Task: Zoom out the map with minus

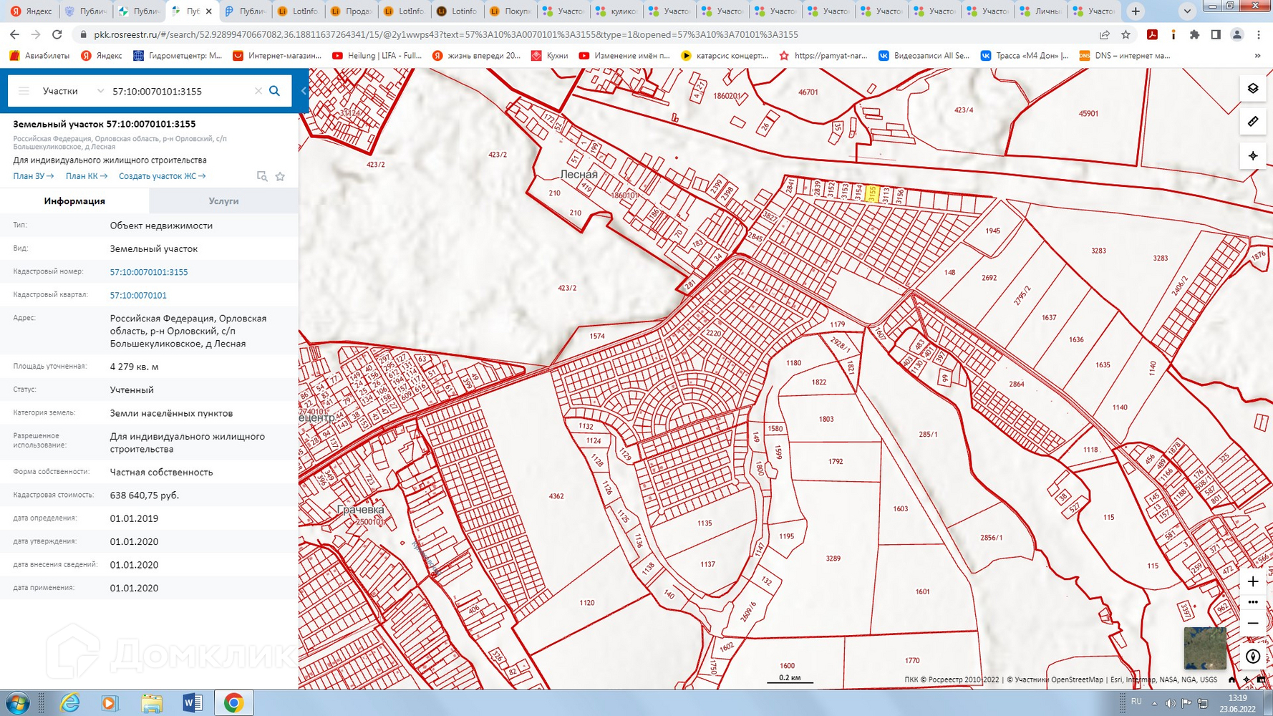Action: (1252, 624)
